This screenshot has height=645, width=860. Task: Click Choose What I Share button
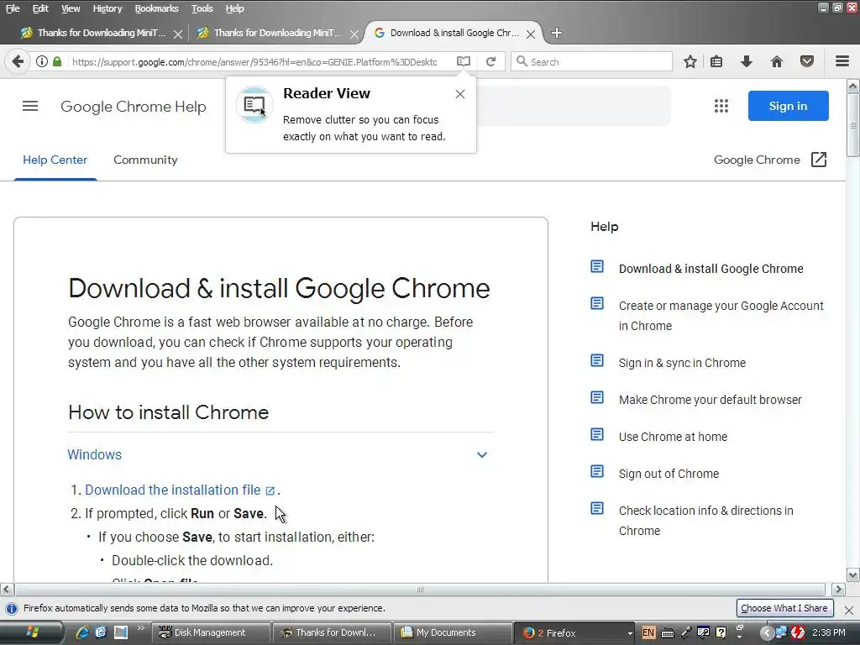784,608
